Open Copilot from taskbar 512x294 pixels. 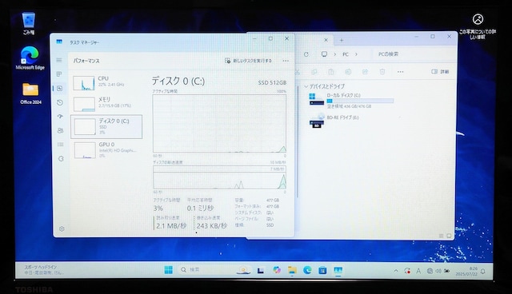pos(277,270)
